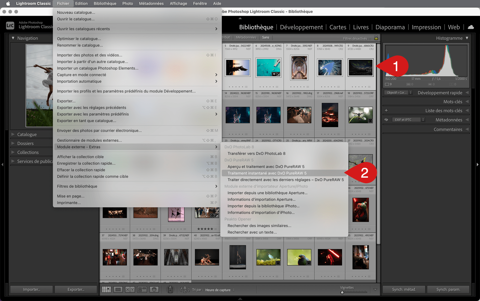This screenshot has width=480, height=301.
Task: Switch to Diaporama module
Action: (390, 27)
